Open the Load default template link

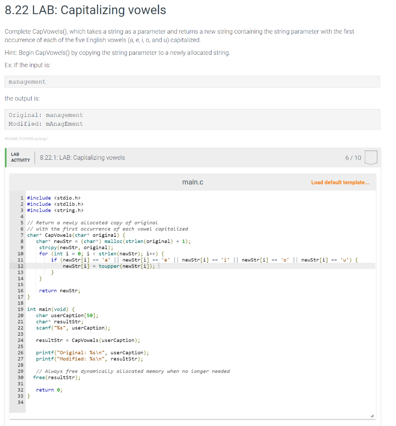340,182
